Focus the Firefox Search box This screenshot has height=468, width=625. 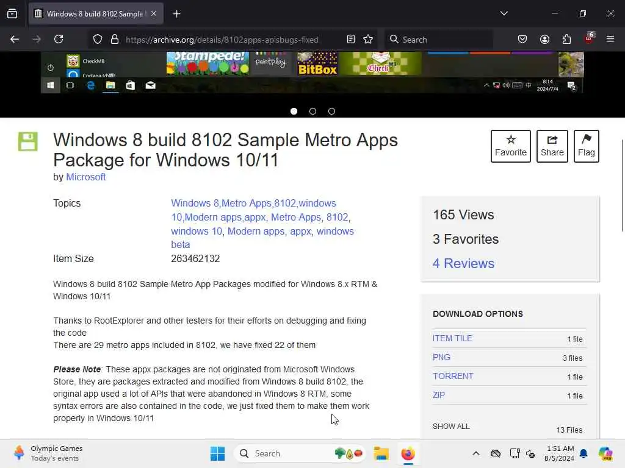point(438,40)
